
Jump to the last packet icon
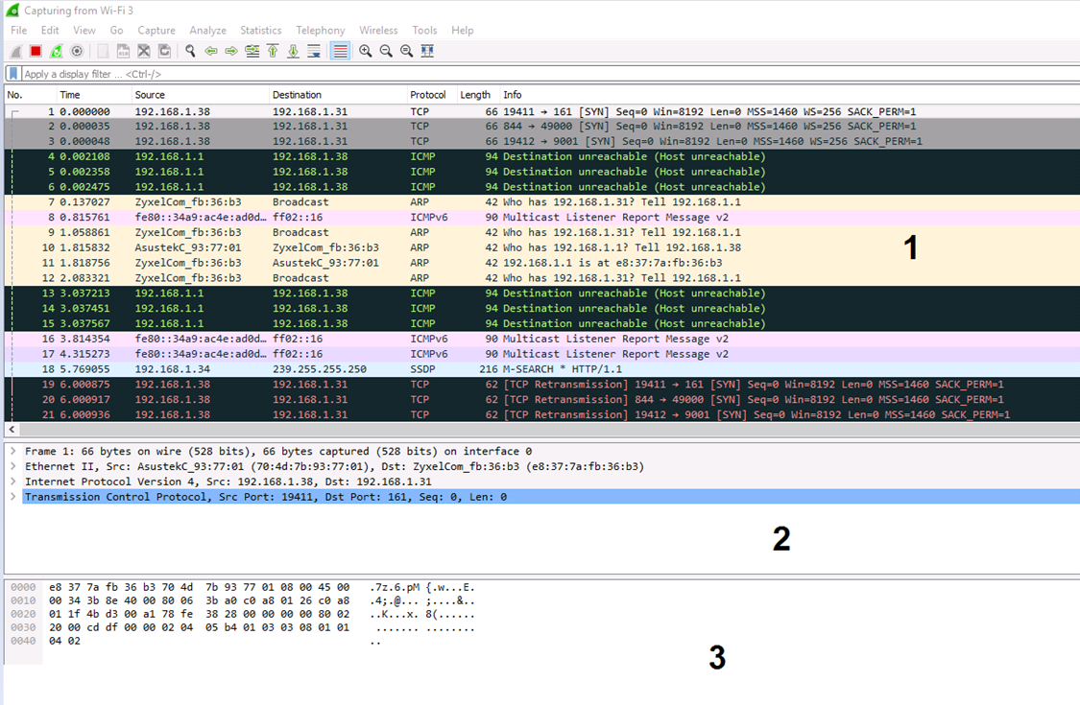[294, 51]
